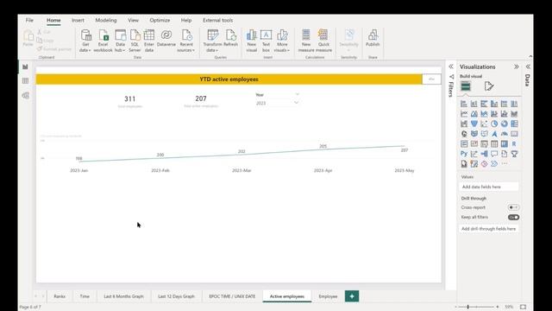Switch to the Modeling ribbon tab
Screen dimensions: 552x311
[106, 20]
